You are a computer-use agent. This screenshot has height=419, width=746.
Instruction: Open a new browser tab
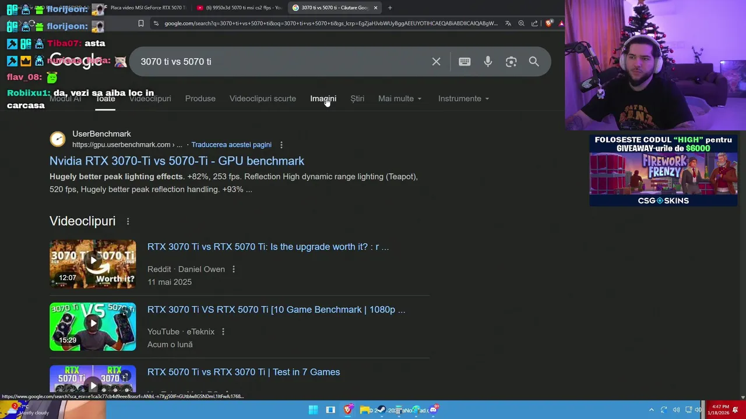click(390, 8)
